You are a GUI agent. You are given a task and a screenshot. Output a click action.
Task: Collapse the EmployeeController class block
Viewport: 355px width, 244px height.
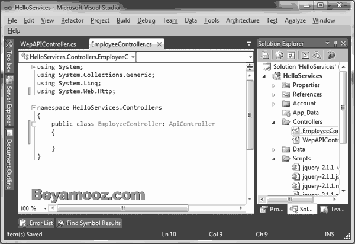(x=34, y=124)
